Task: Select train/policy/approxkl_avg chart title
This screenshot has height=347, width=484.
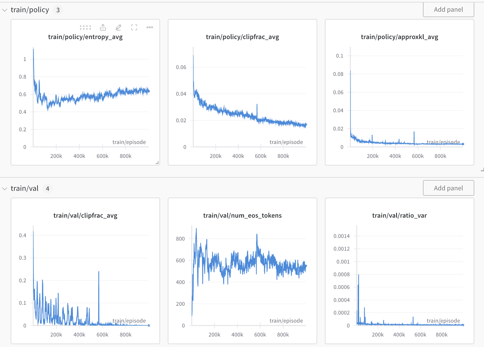Action: [x=399, y=37]
